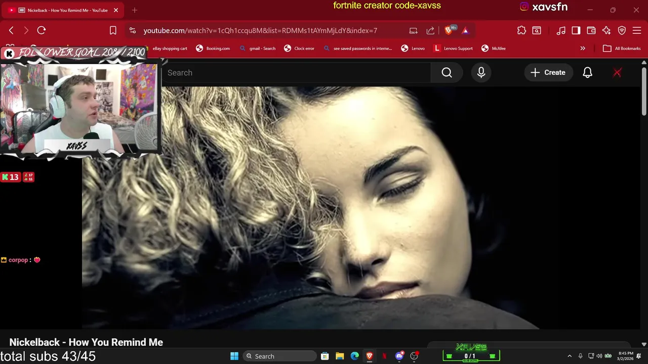Open File Explorer from taskbar
Viewport: 648px width, 364px height.
point(340,356)
